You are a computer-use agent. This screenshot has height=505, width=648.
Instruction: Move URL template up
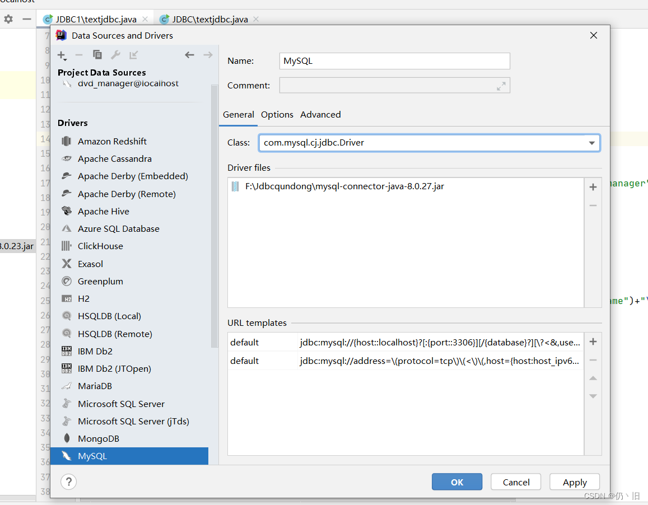tap(593, 378)
